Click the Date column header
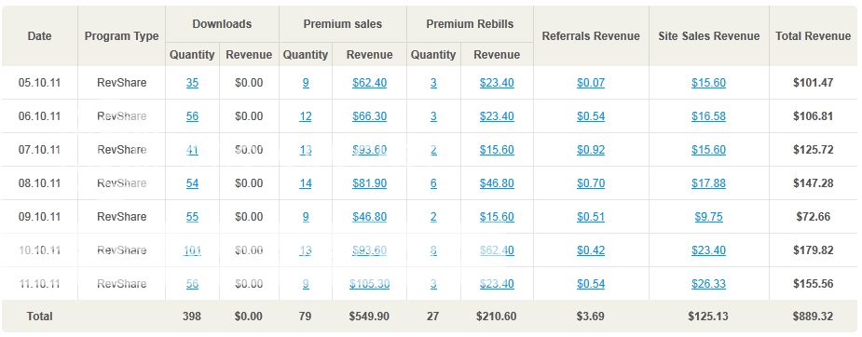This screenshot has height=337, width=862. (x=39, y=36)
